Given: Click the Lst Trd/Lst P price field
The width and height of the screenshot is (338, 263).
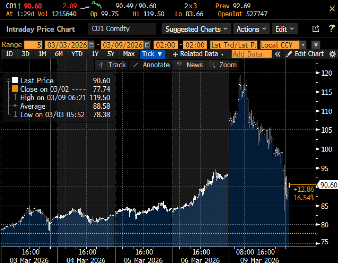Looking at the screenshot, I should (x=234, y=45).
